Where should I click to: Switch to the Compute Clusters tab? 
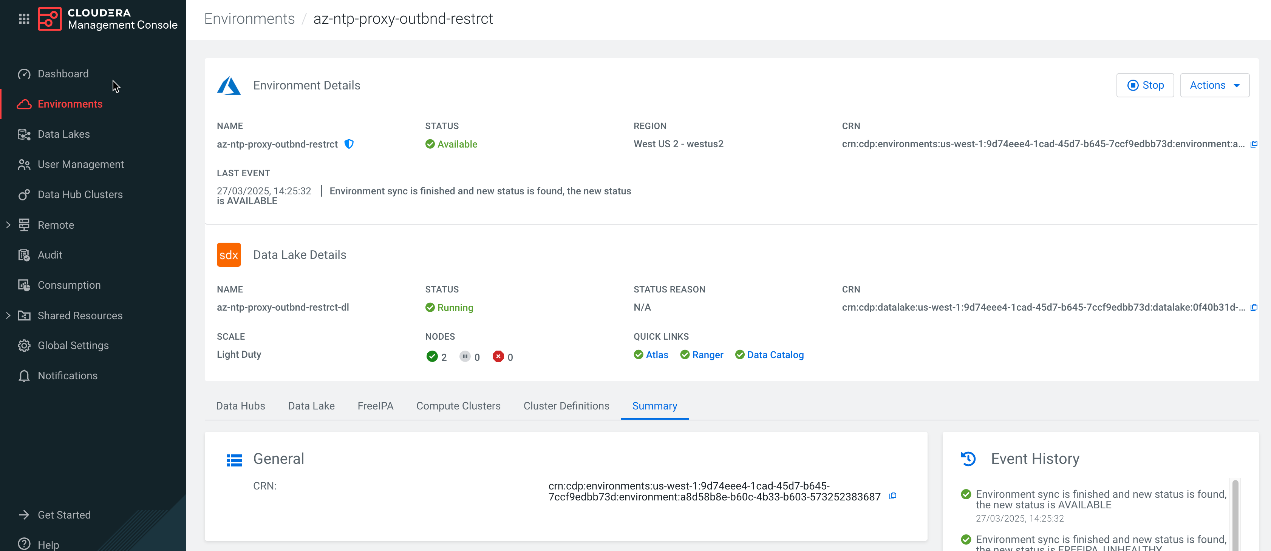click(x=458, y=406)
